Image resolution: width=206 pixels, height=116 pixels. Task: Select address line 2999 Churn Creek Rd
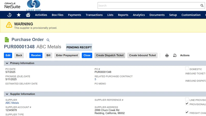pos(107,110)
